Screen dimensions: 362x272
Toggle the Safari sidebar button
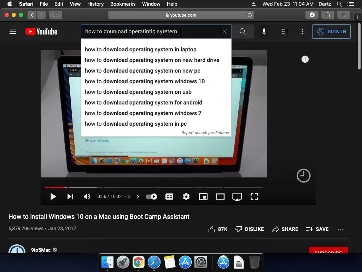pos(56,15)
